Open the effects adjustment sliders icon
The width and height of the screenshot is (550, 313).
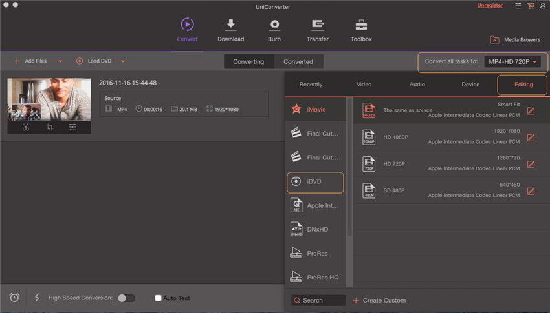[72, 127]
